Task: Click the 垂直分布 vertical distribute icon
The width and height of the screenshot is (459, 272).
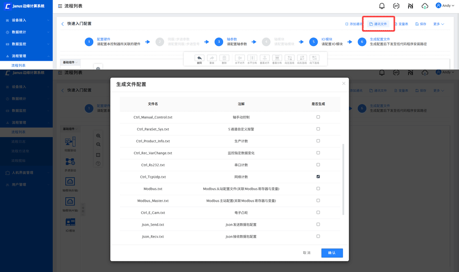Action: pyautogui.click(x=277, y=58)
